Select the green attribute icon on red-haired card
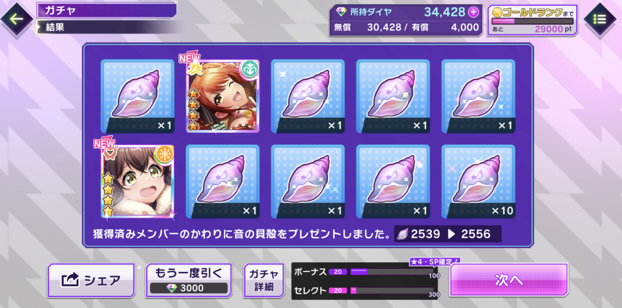 click(x=248, y=68)
